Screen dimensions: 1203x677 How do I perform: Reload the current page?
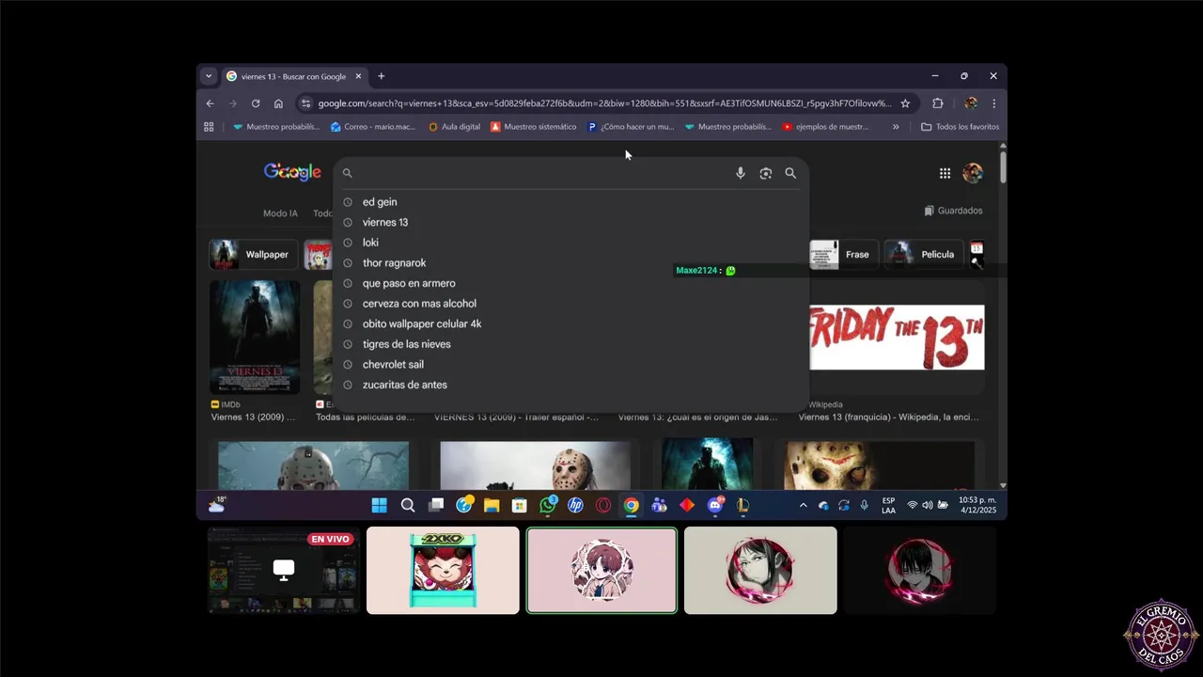pyautogui.click(x=256, y=103)
